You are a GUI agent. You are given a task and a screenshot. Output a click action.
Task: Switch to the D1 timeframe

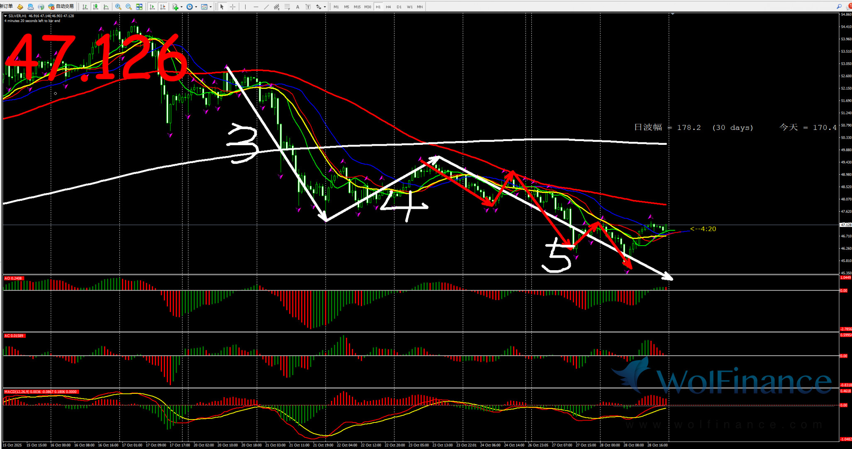pyautogui.click(x=399, y=7)
